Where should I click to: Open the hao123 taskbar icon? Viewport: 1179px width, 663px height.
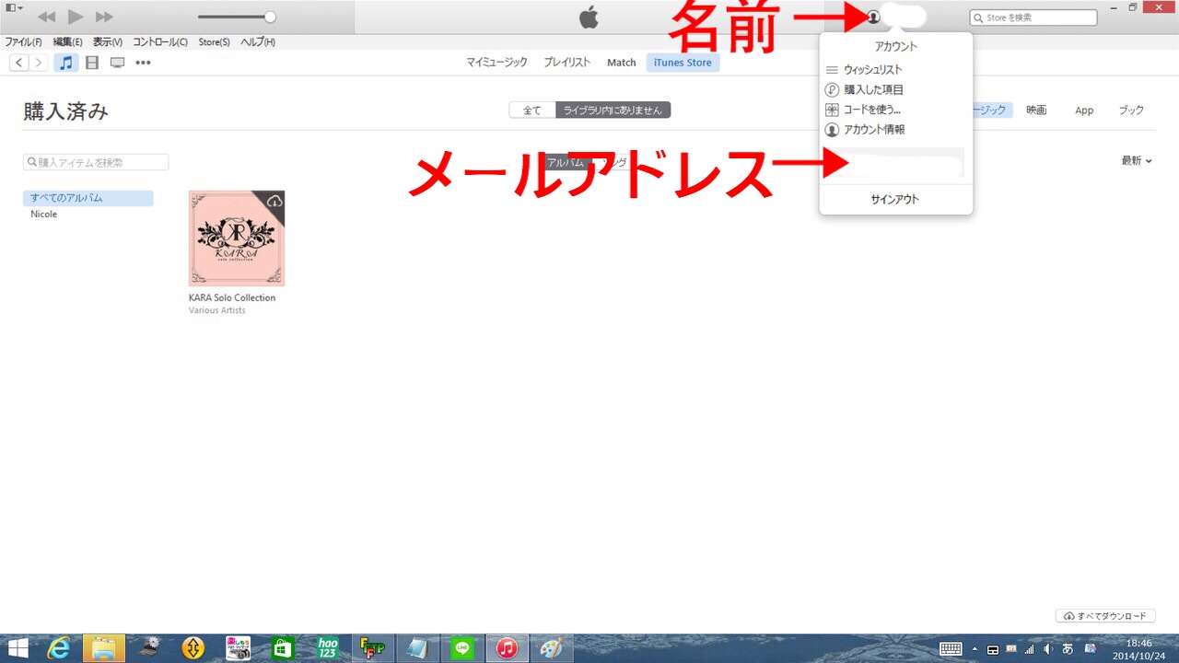[328, 648]
